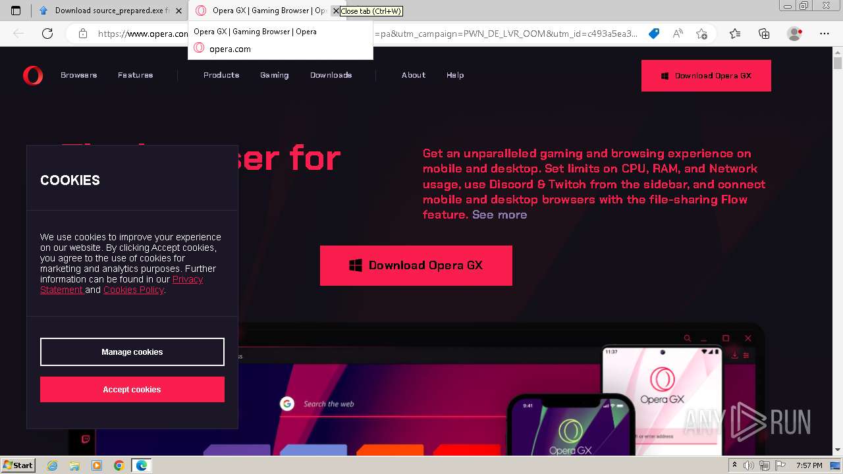This screenshot has height=474, width=843.
Task: Switch to the Download source_prepared.exe tab
Action: click(110, 11)
